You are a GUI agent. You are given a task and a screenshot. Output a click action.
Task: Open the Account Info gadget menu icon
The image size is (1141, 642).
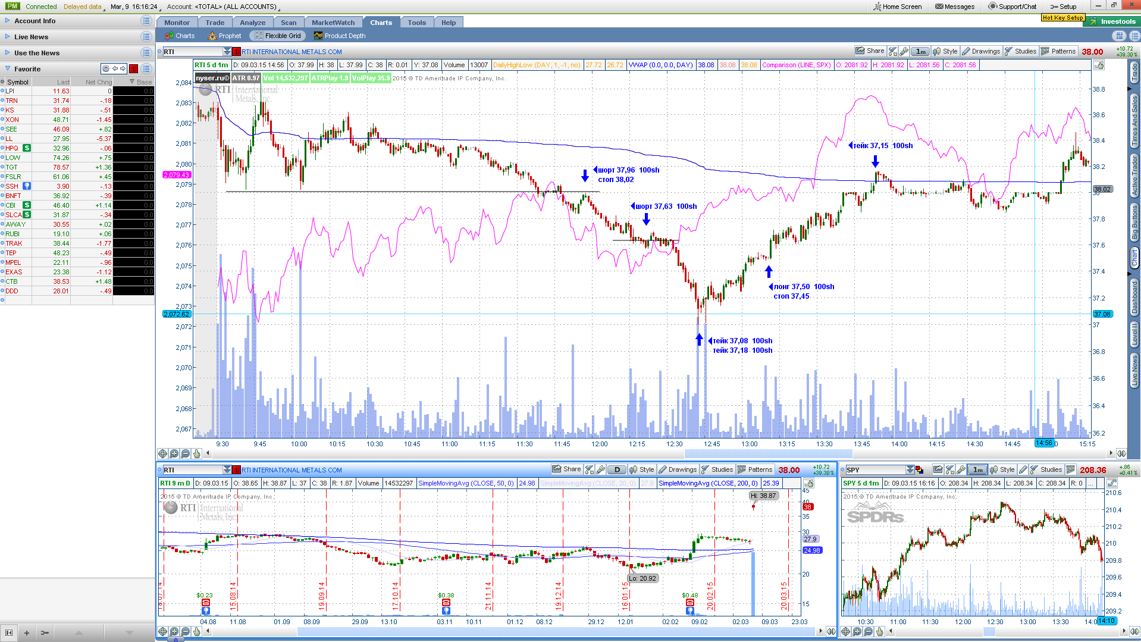[x=146, y=21]
